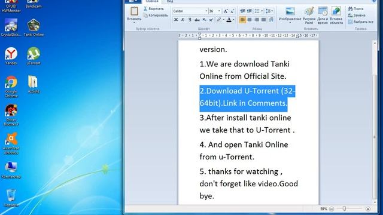Click the Recycle Bin (Корзина) desktop icon
This screenshot has width=383, height=215.
click(x=11, y=198)
